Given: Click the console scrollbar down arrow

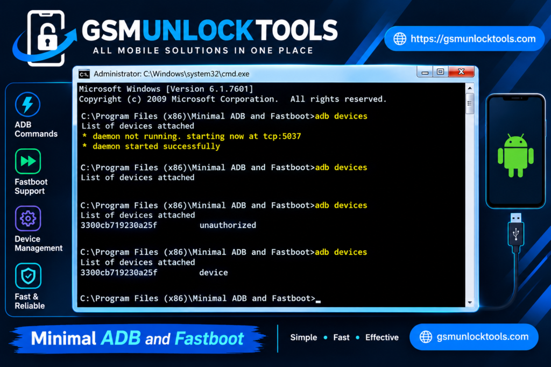Looking at the screenshot, I should coord(470,303).
